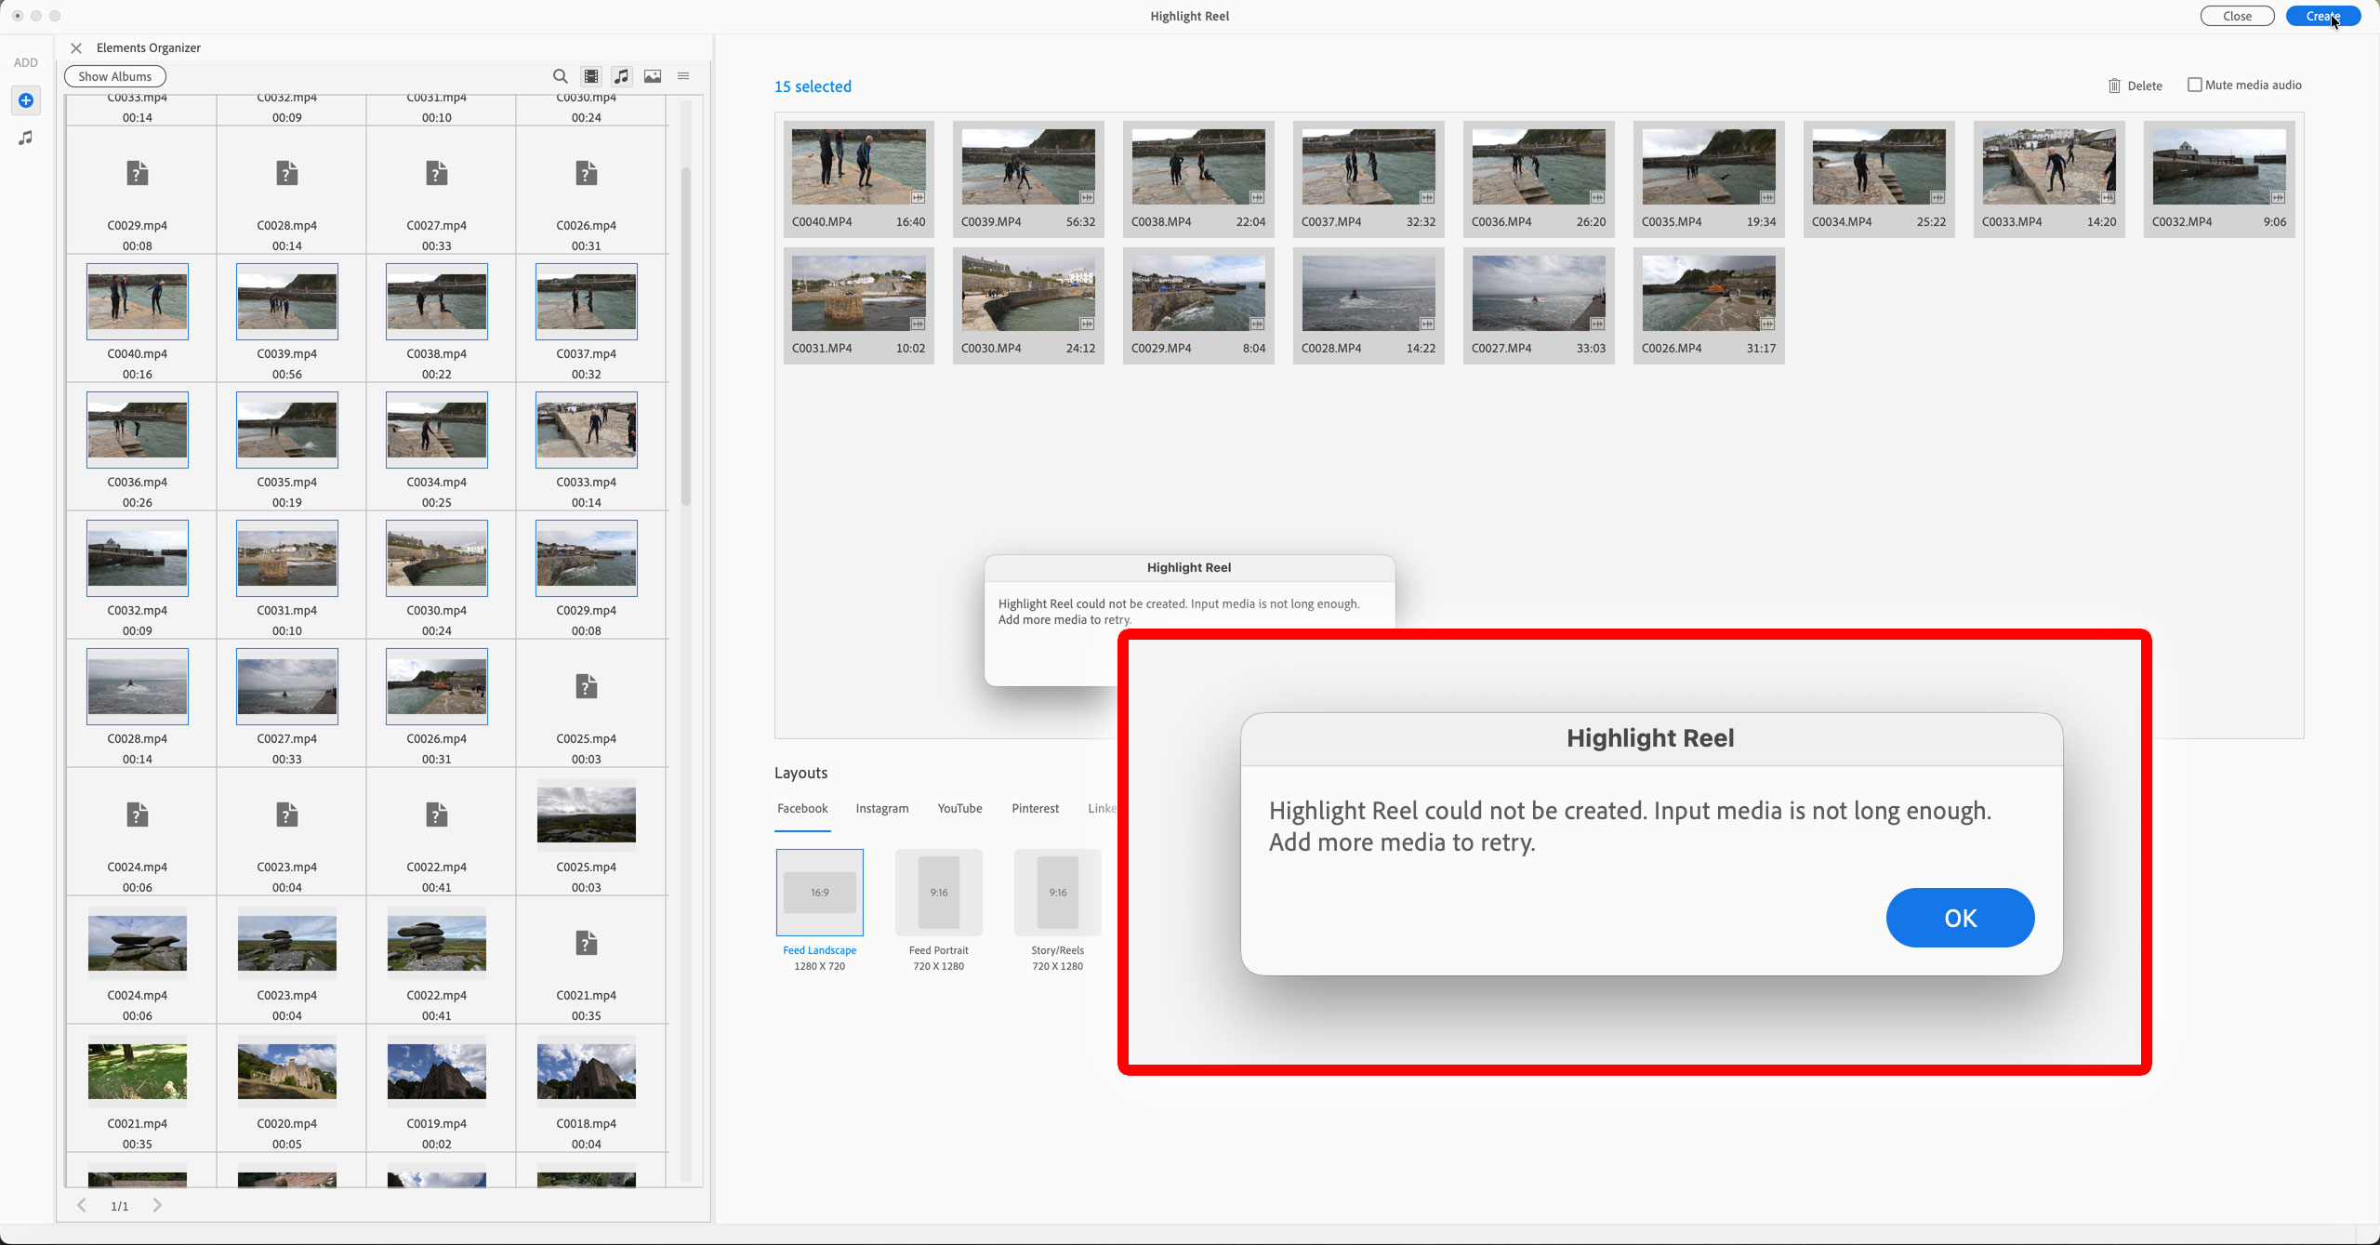Open the Elements Organizer hamburger menu icon
The width and height of the screenshot is (2380, 1245).
coord(683,76)
